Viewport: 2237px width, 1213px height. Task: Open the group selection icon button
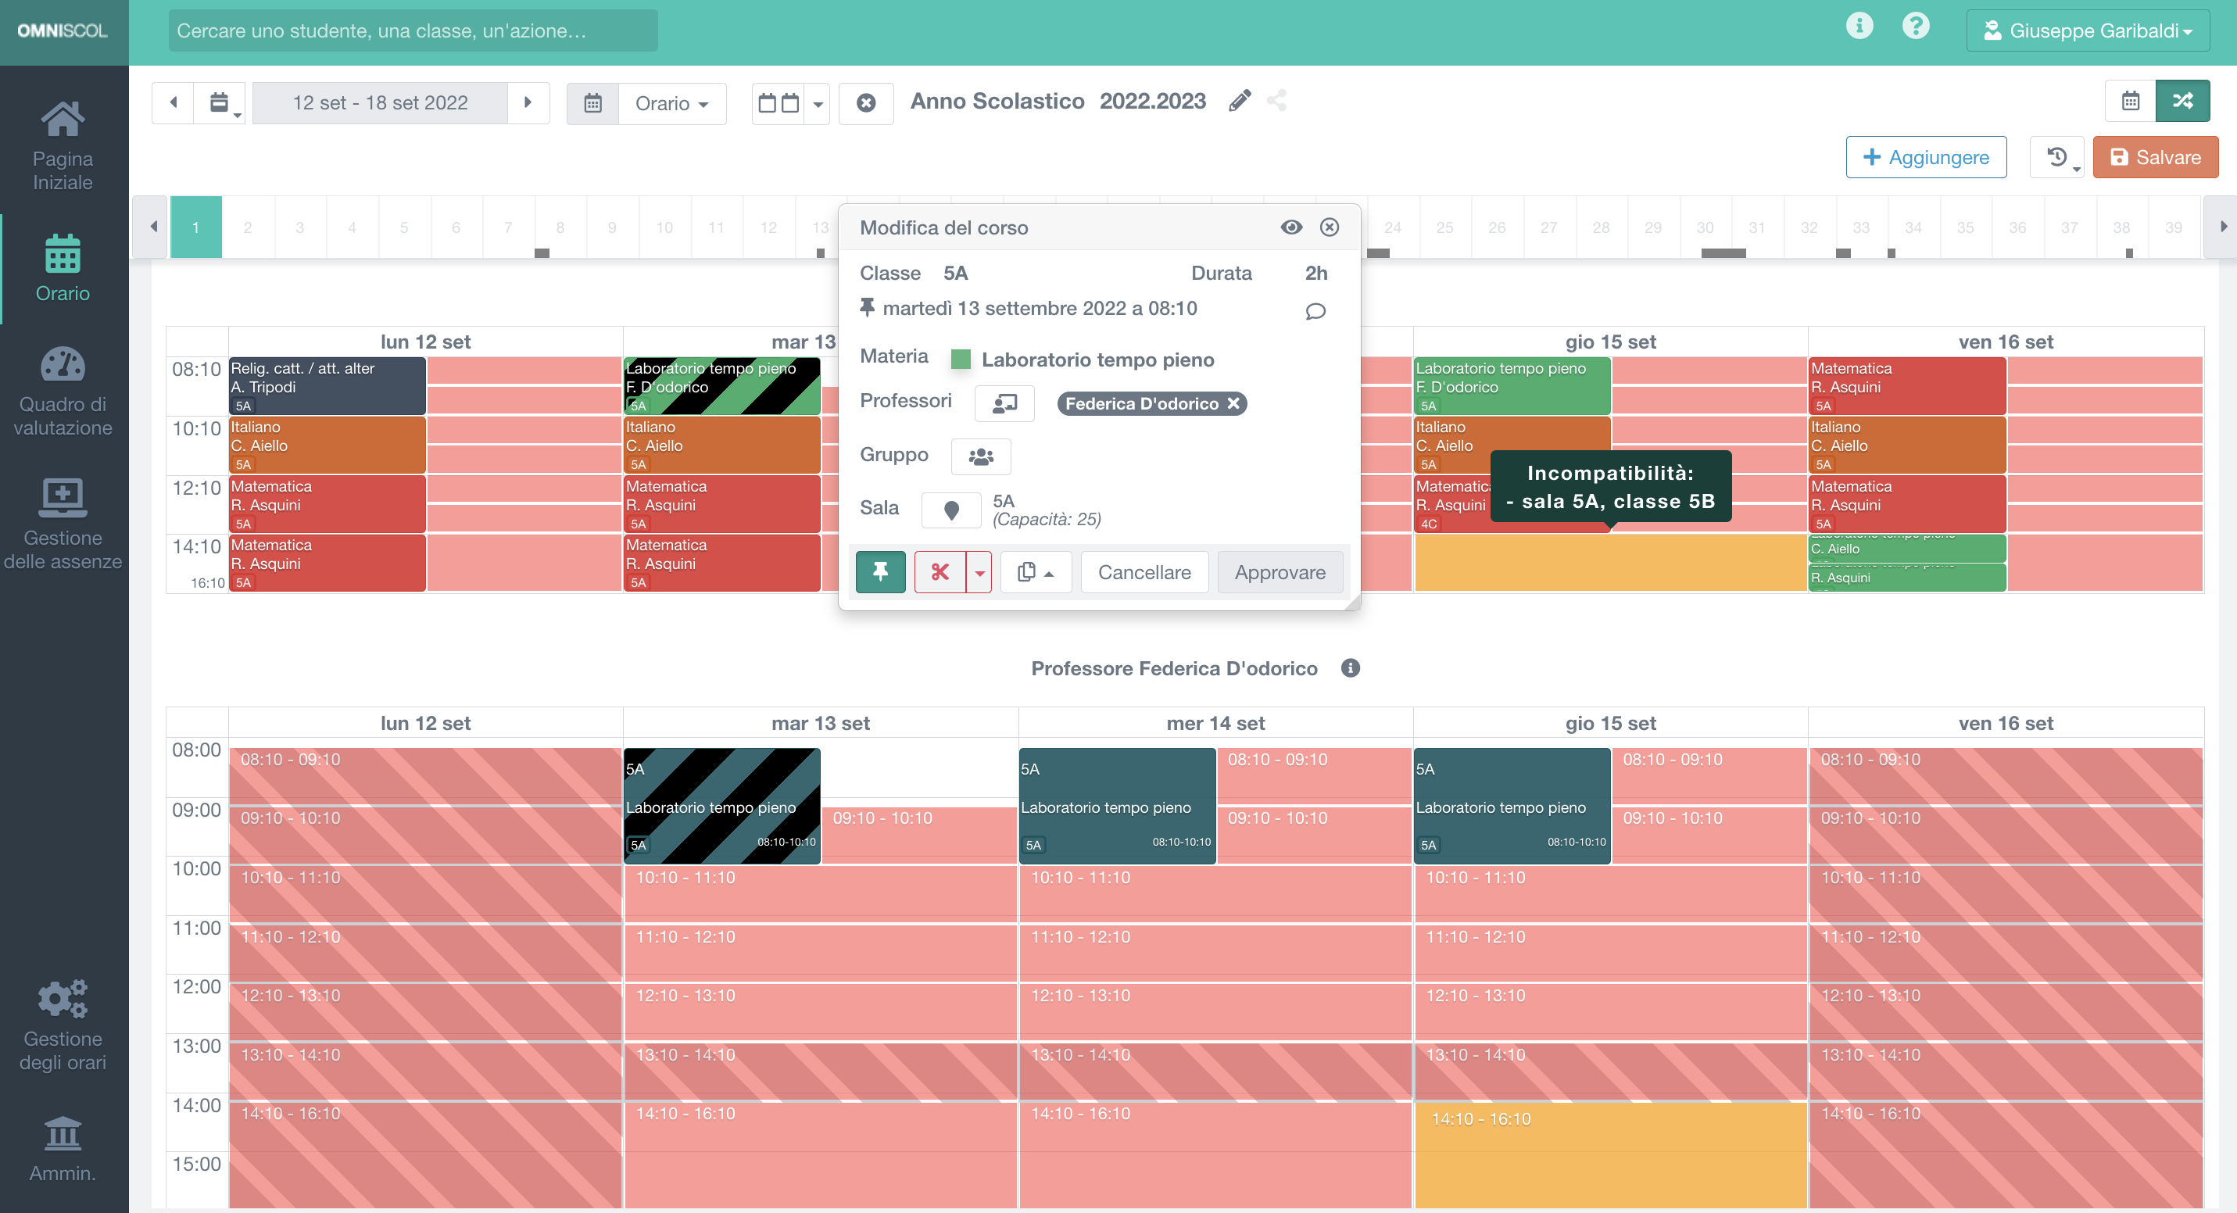tap(980, 456)
